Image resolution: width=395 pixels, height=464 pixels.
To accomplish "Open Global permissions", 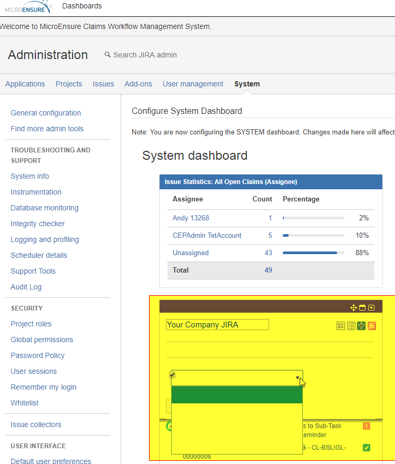I will [42, 340].
